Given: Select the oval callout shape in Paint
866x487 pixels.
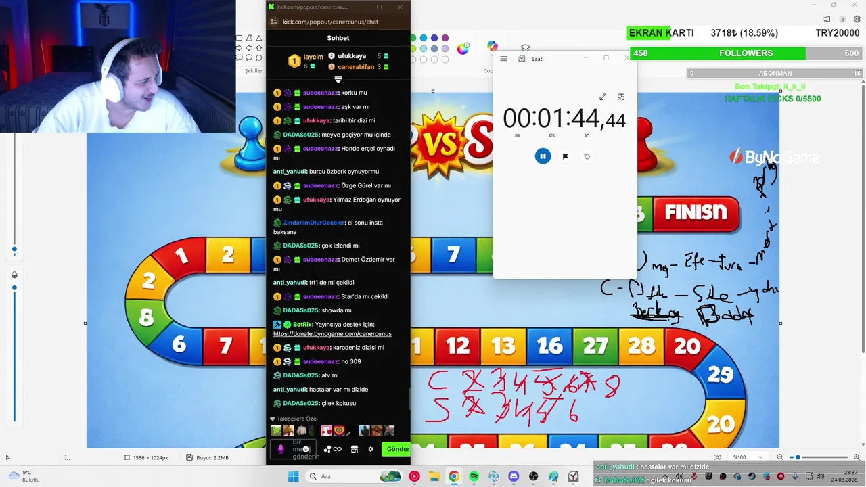Looking at the screenshot, I should 250,58.
